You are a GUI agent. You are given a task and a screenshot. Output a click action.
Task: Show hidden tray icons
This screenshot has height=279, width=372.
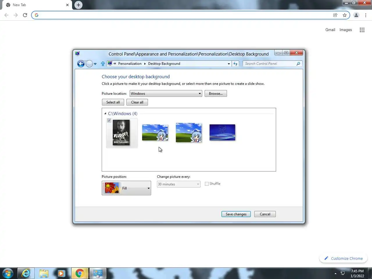tap(335, 273)
